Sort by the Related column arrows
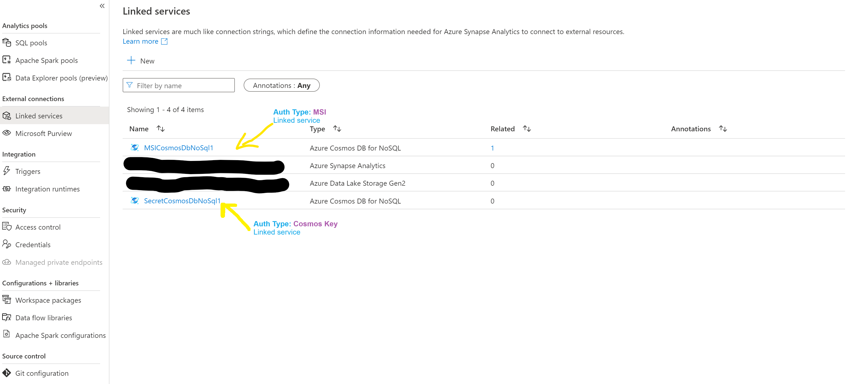 pos(527,129)
